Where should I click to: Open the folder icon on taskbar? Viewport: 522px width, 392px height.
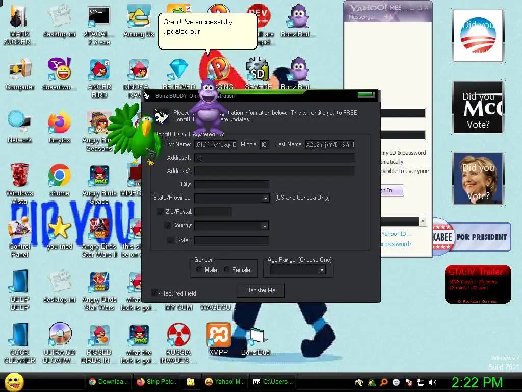point(191,382)
